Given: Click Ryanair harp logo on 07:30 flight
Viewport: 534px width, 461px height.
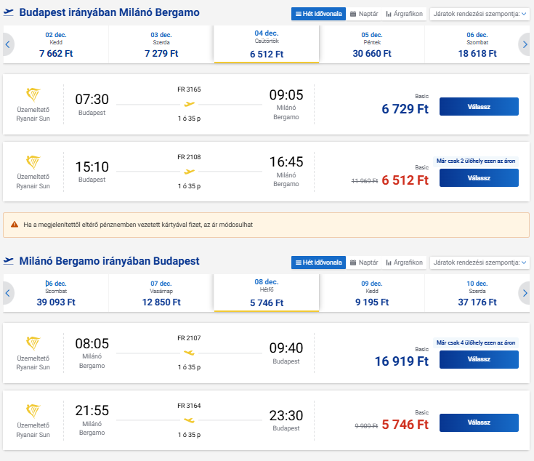Looking at the screenshot, I should 33,95.
